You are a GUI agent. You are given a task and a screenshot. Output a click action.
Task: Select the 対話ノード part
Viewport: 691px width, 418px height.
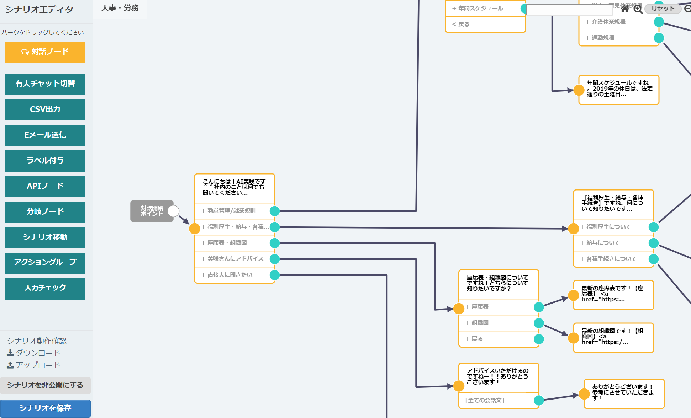coord(45,52)
